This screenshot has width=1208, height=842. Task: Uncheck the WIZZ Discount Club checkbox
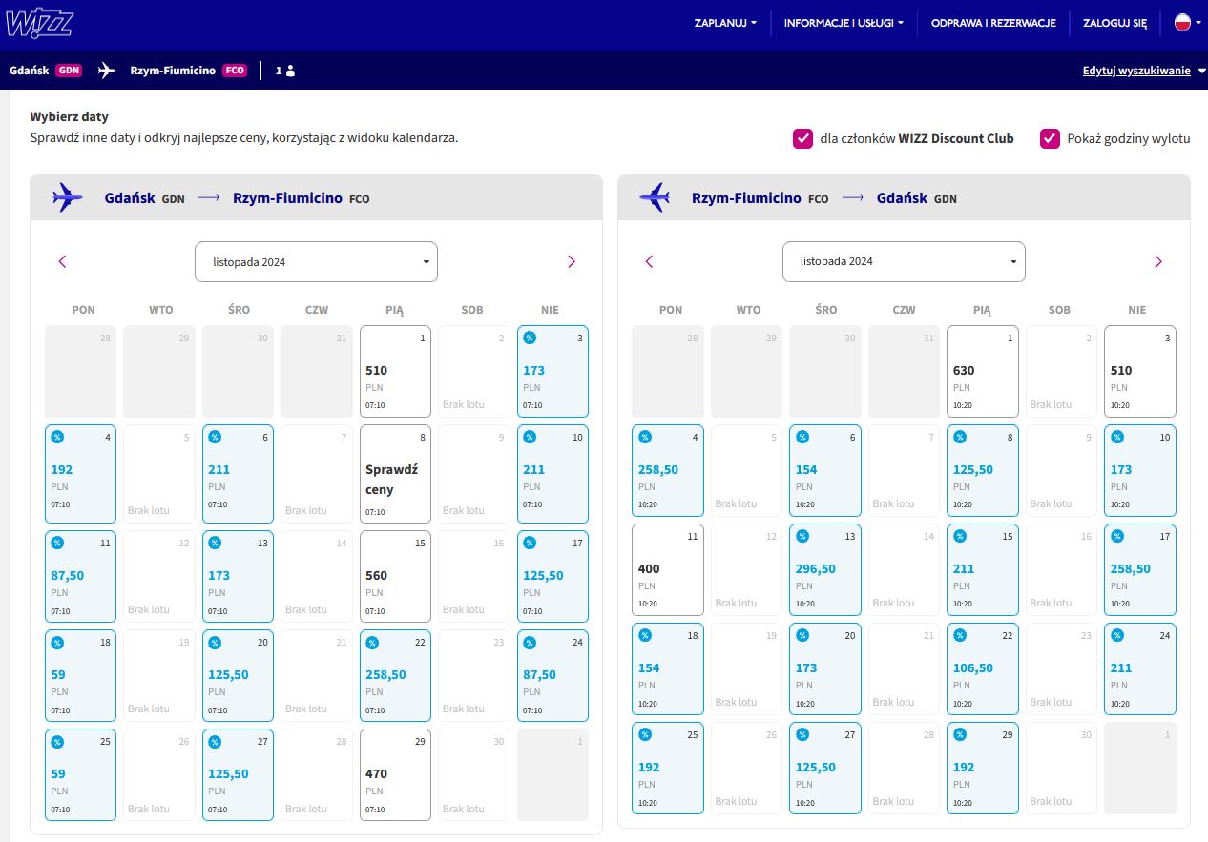(802, 138)
